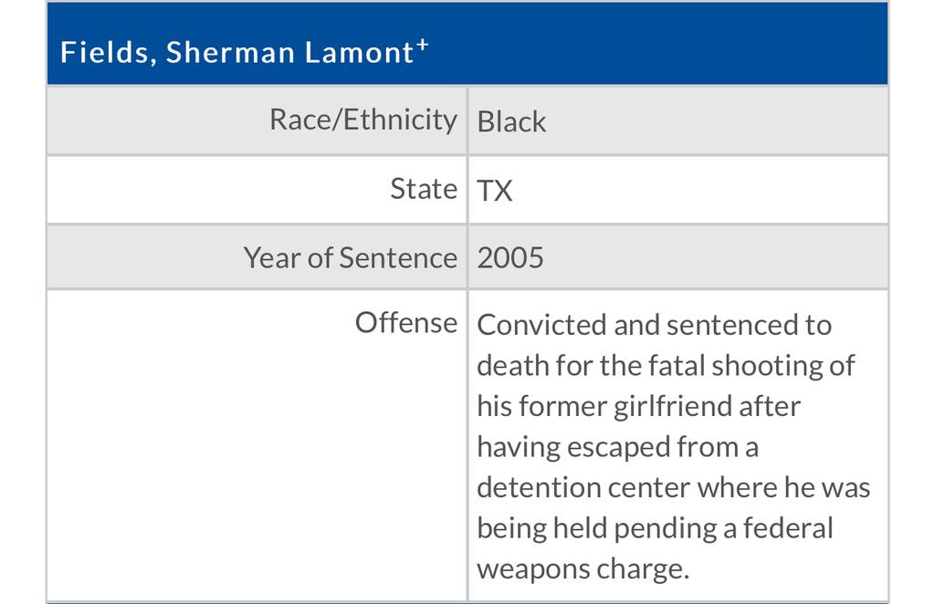Image resolution: width=935 pixels, height=604 pixels.
Task: Select the Race/Ethnicity row label
Action: coord(363,120)
